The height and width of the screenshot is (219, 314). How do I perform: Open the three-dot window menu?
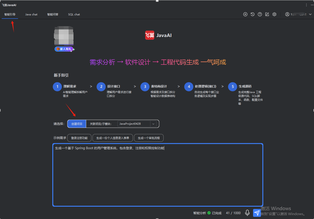(x=306, y=5)
